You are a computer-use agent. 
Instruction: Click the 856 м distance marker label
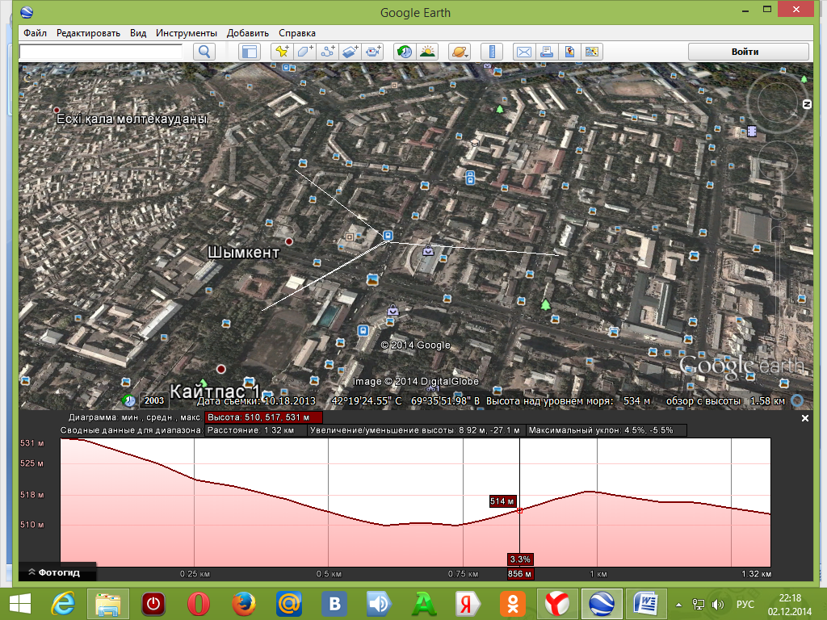coord(519,574)
